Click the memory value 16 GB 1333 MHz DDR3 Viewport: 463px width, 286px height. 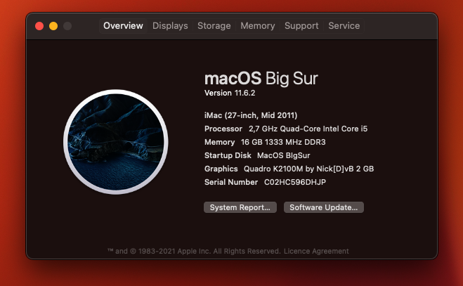click(283, 142)
